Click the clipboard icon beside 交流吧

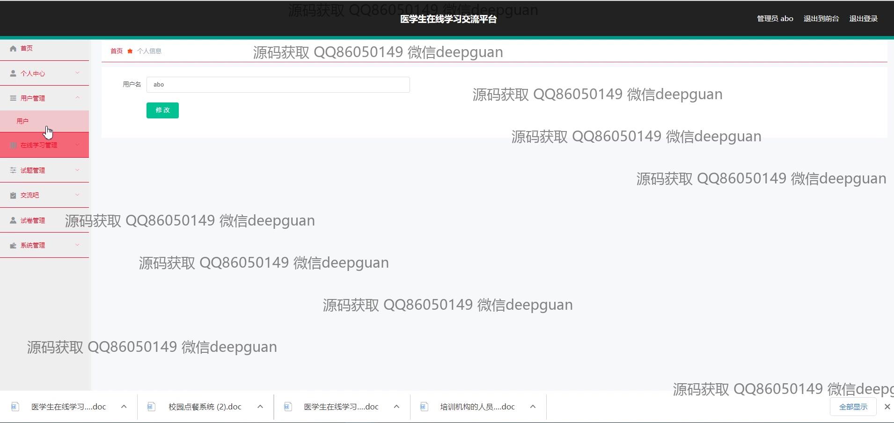[13, 196]
